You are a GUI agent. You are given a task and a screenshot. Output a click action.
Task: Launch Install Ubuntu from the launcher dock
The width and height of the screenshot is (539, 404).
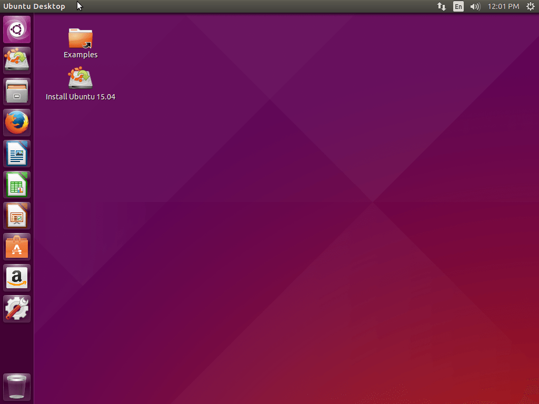pyautogui.click(x=17, y=60)
